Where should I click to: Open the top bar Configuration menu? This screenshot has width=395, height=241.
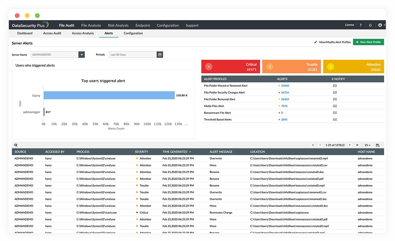coord(168,25)
